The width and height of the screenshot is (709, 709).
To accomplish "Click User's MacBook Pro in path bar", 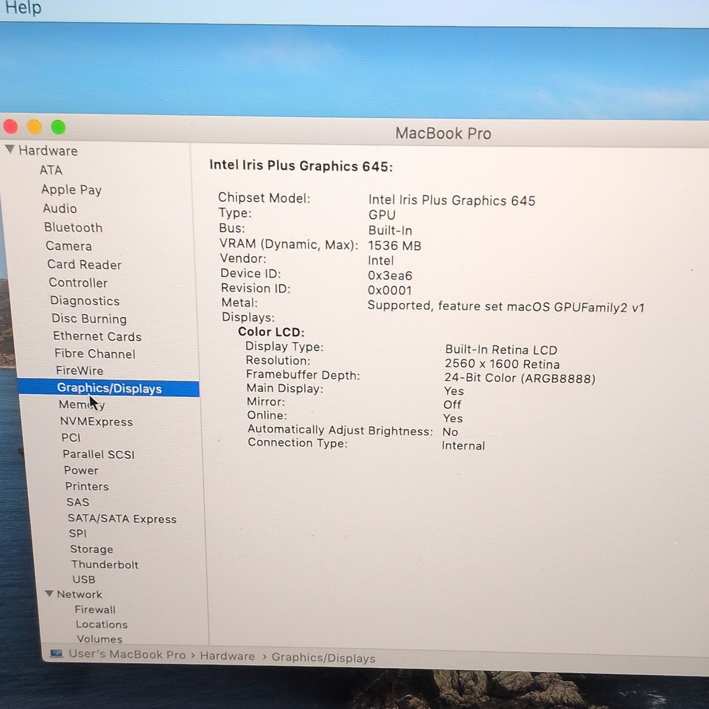I will tap(127, 654).
